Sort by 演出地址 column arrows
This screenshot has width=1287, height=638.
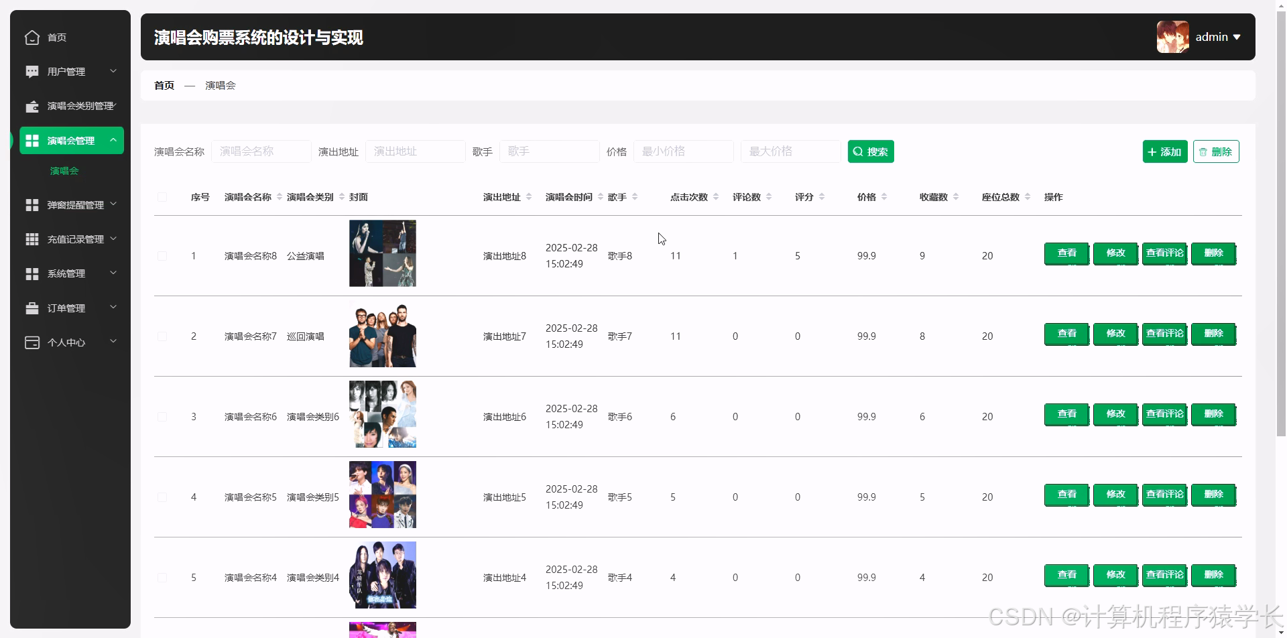coord(529,197)
